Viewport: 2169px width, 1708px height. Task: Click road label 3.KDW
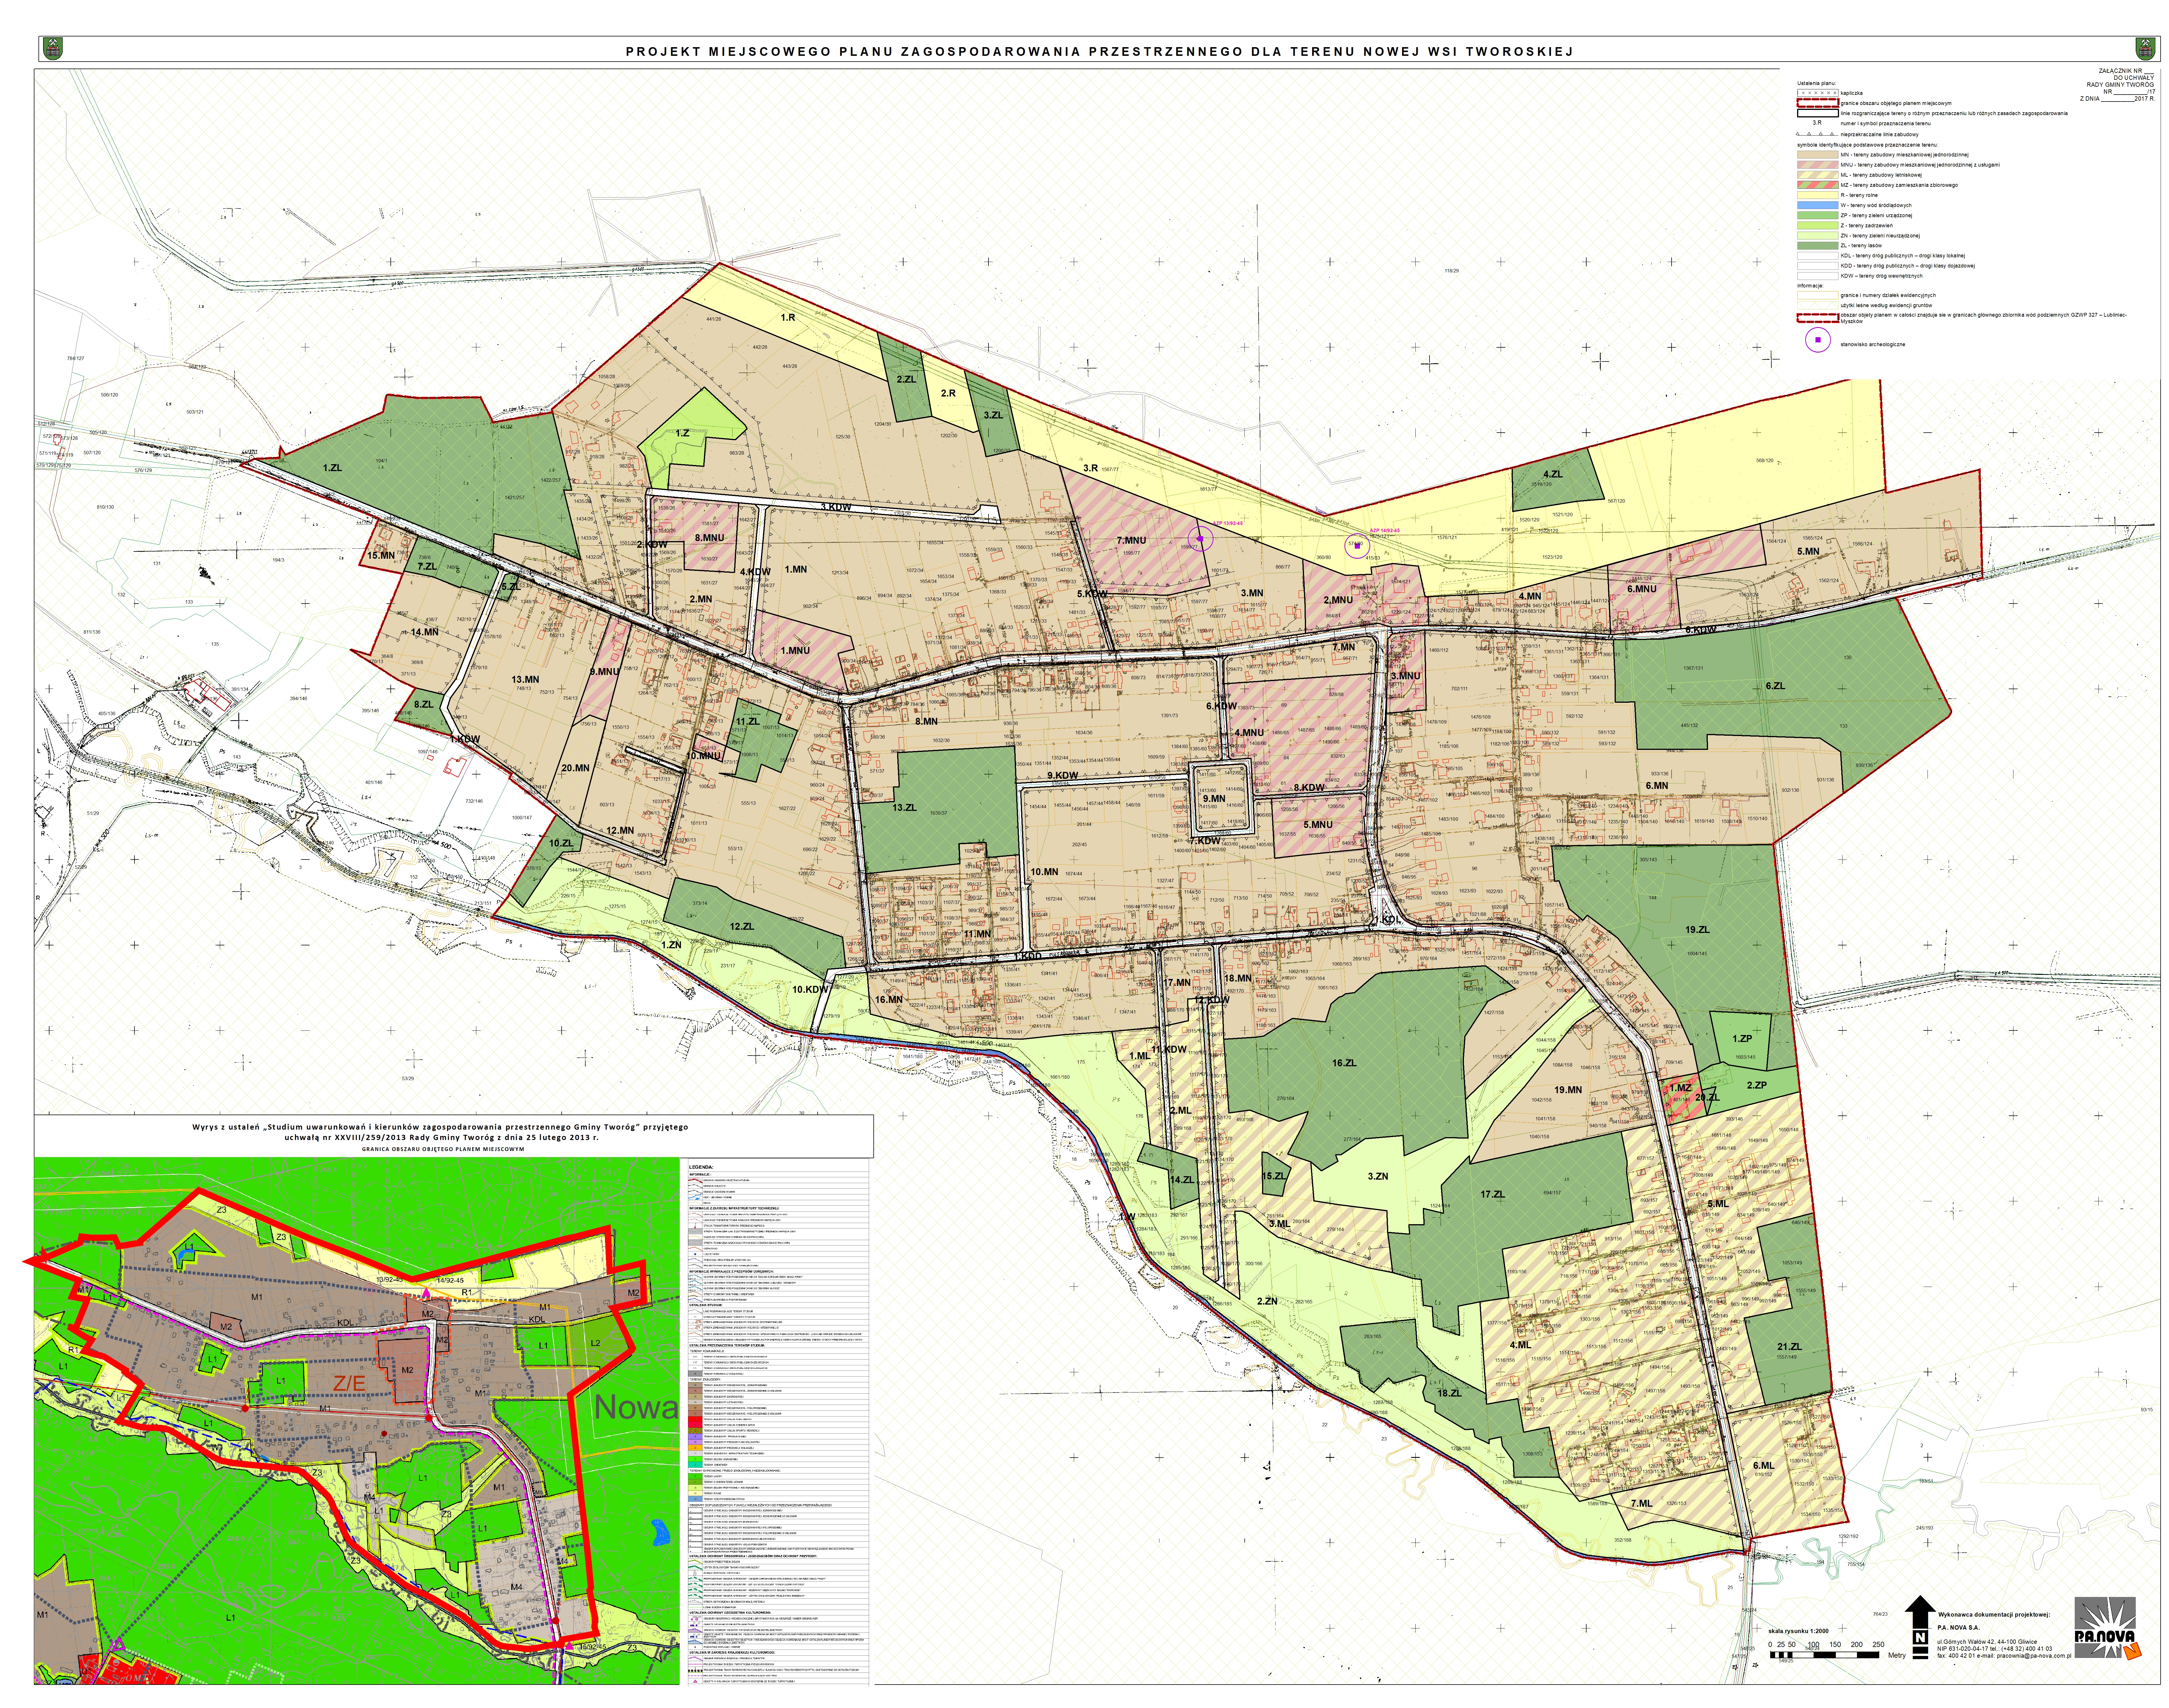[836, 507]
